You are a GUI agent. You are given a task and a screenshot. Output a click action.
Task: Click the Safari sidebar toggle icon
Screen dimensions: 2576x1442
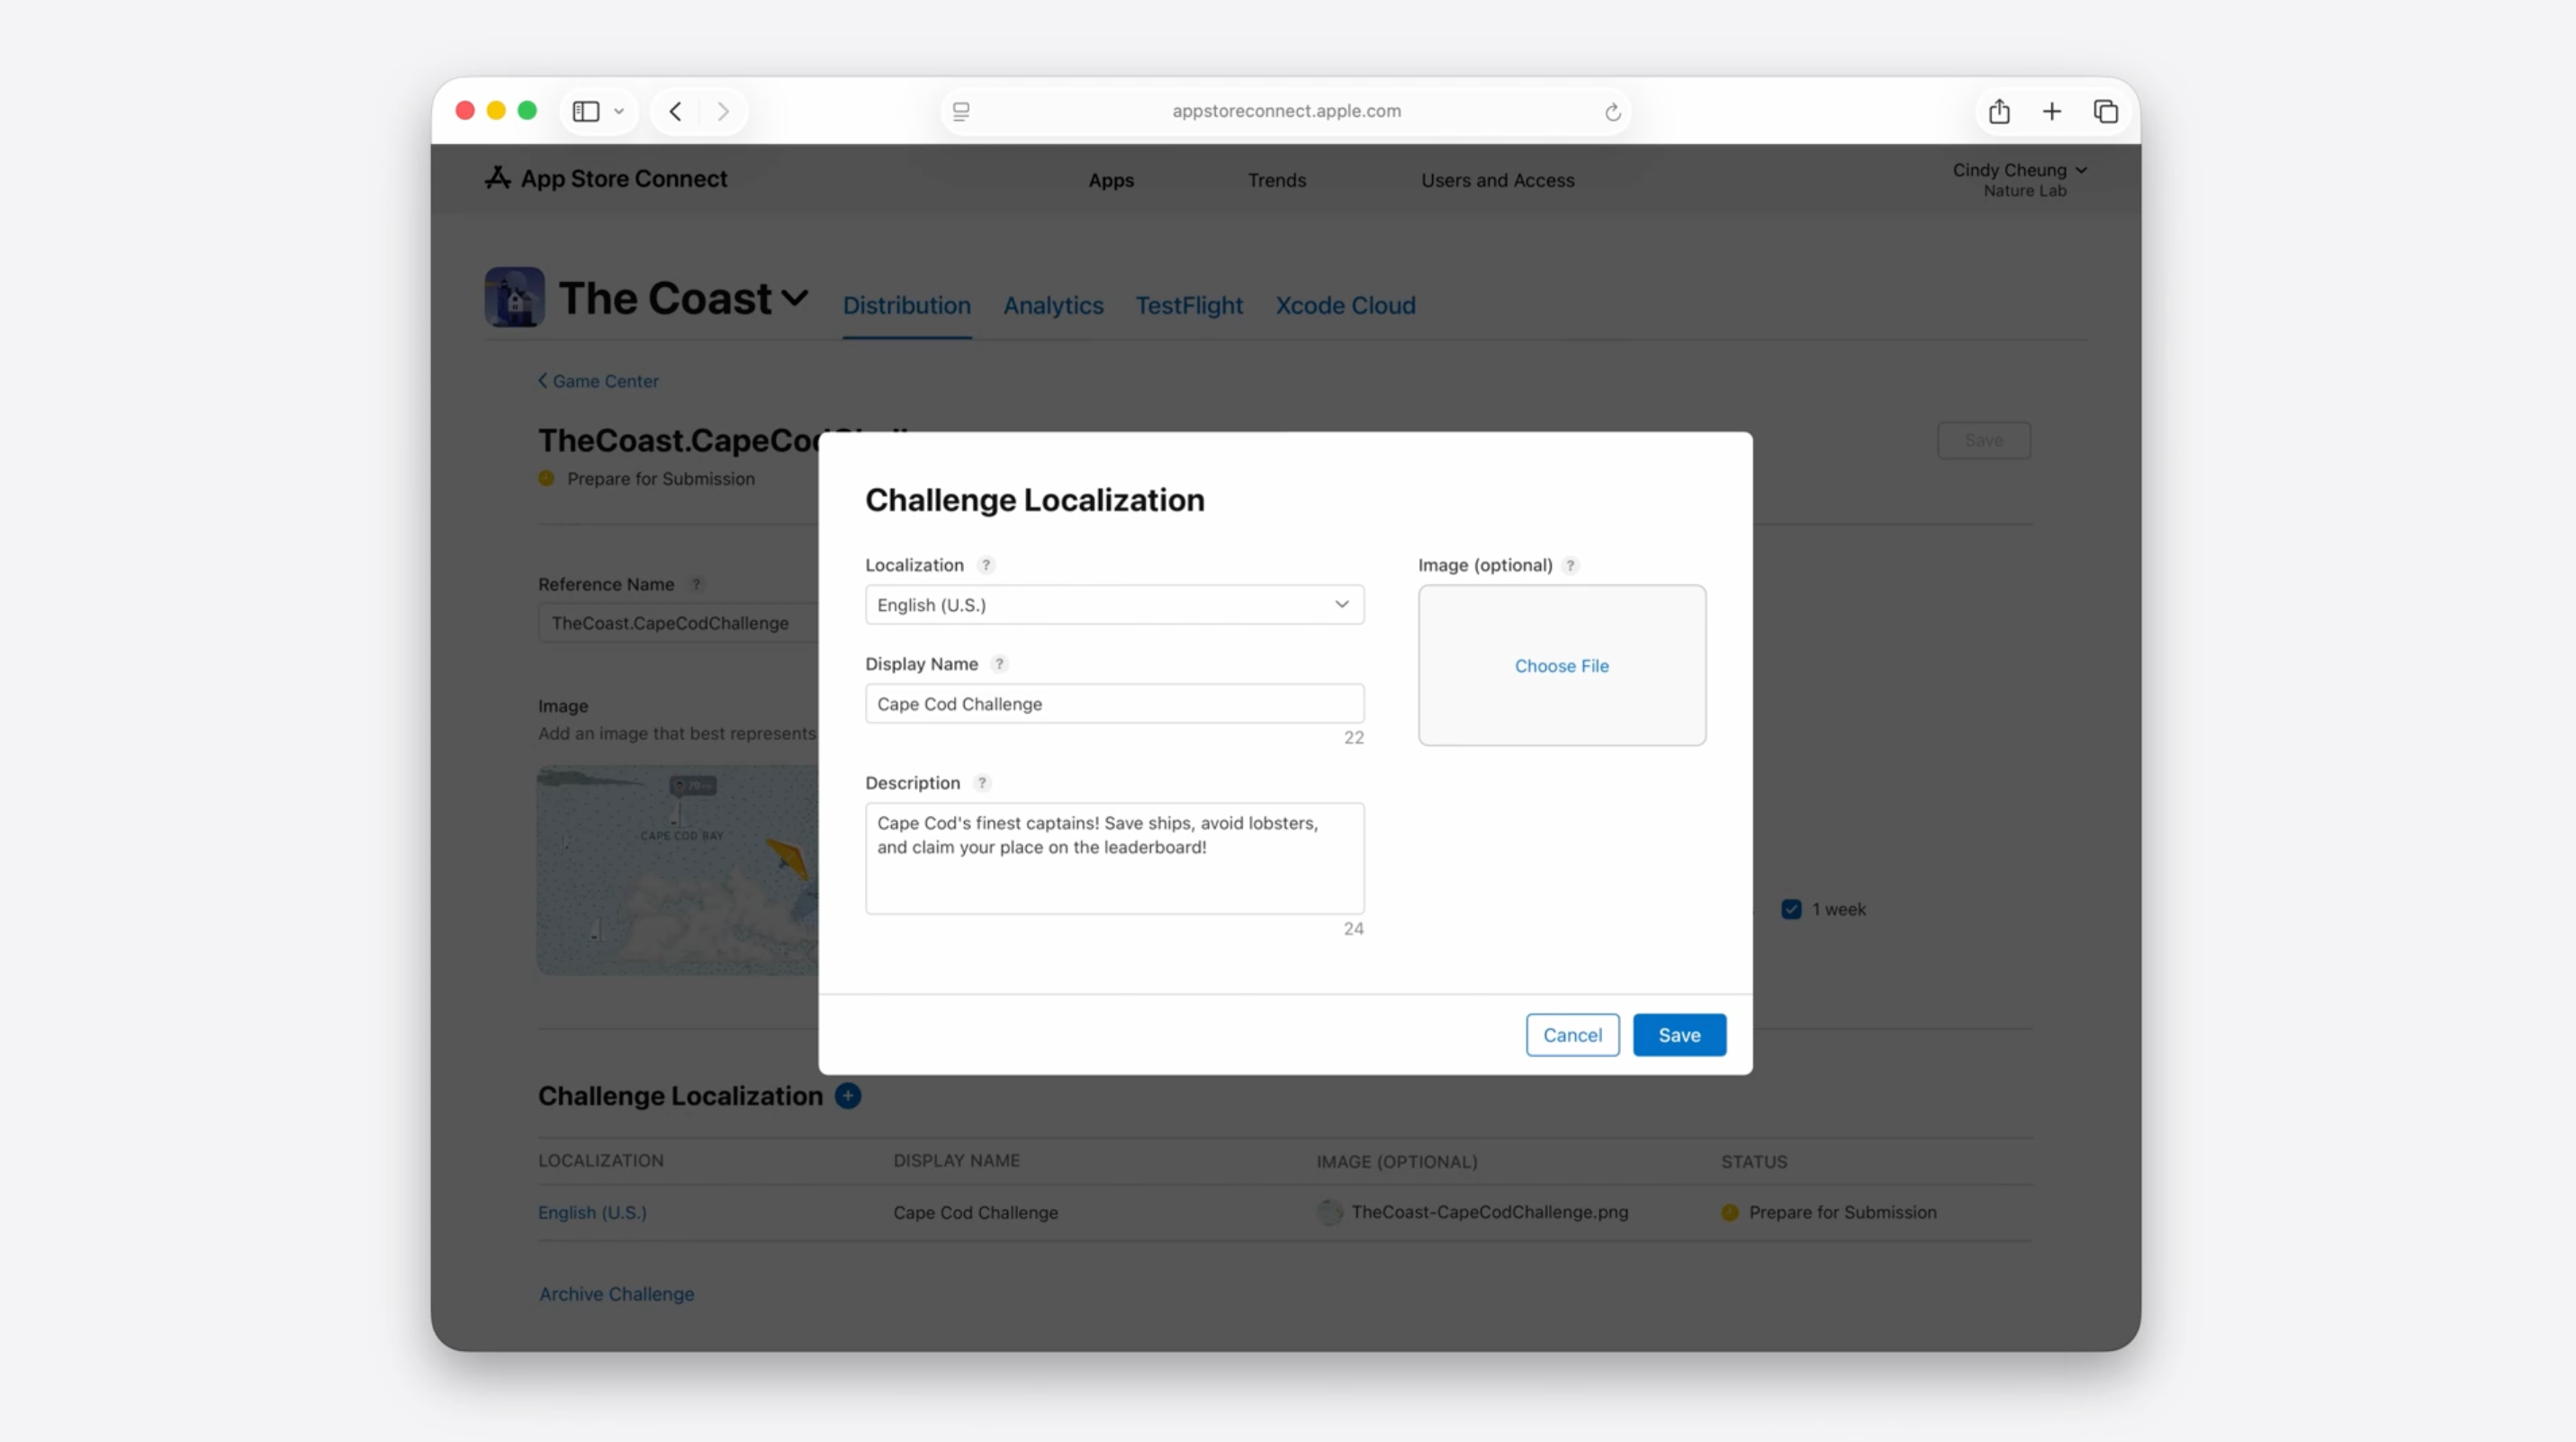(x=586, y=111)
